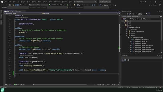163x92 pixels.
Task: Click the Undo arrow icon
Action: 21,5
